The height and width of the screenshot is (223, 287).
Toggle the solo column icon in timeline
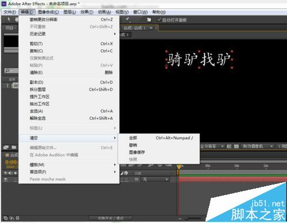(15, 173)
